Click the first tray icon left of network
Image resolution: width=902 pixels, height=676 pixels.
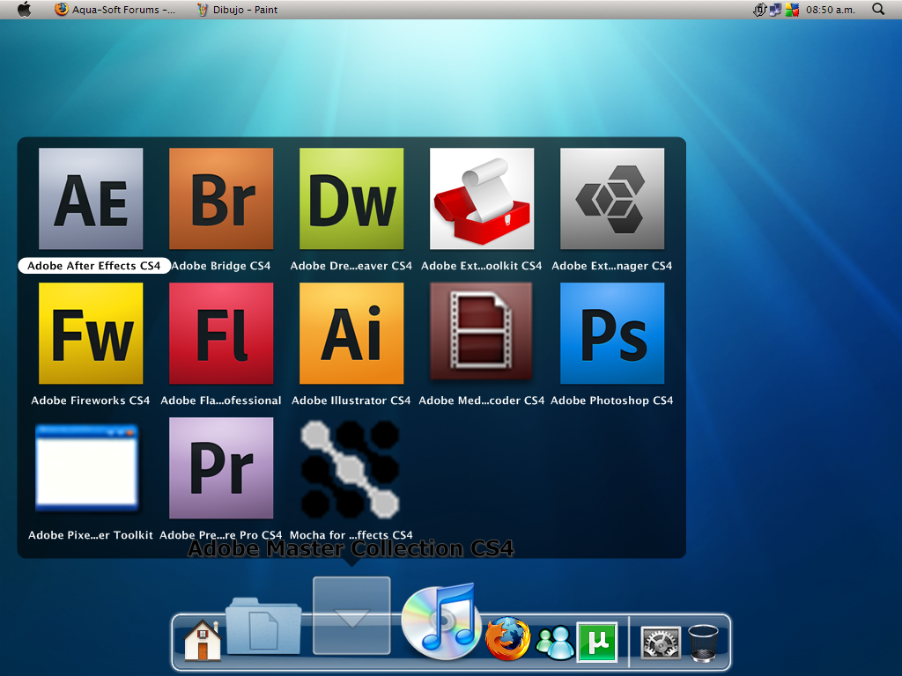point(760,10)
